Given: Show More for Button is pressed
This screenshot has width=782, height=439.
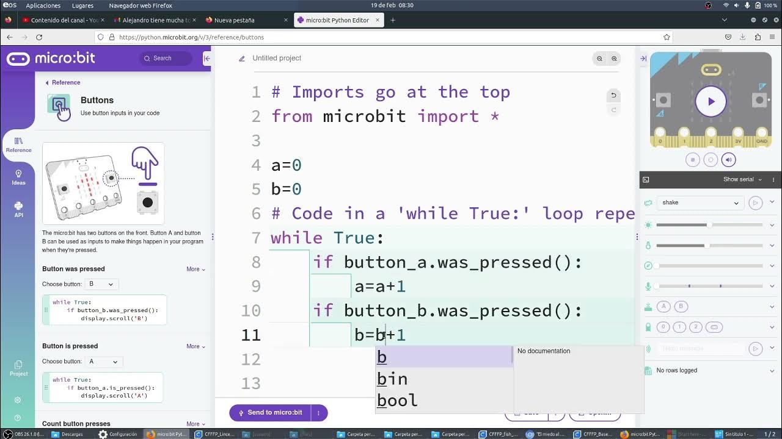Looking at the screenshot, I should click(x=195, y=346).
